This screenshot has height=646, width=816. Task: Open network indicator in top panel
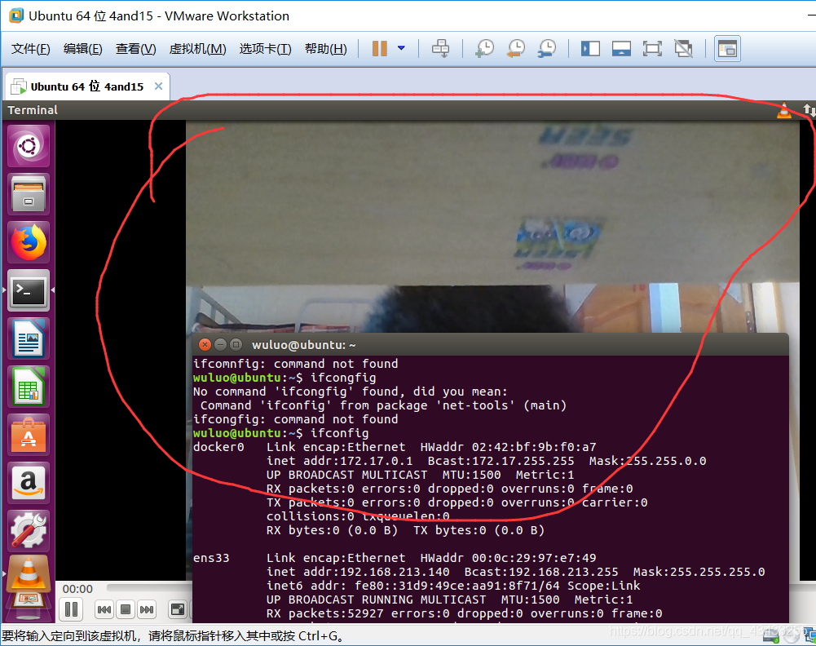tap(808, 110)
